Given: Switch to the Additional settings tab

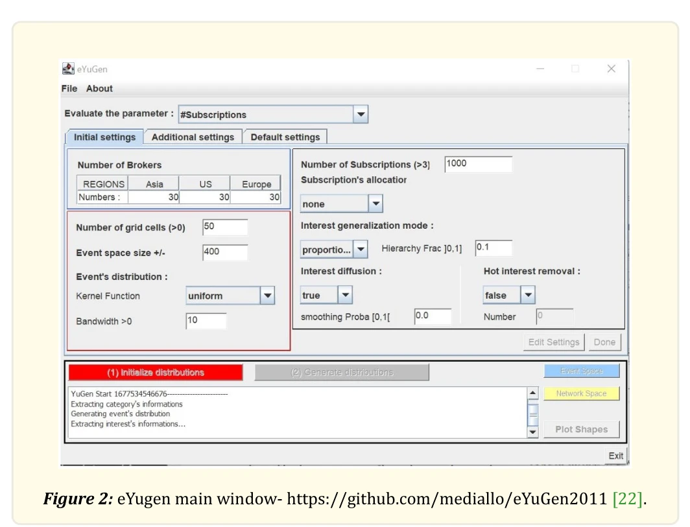Looking at the screenshot, I should coord(193,137).
